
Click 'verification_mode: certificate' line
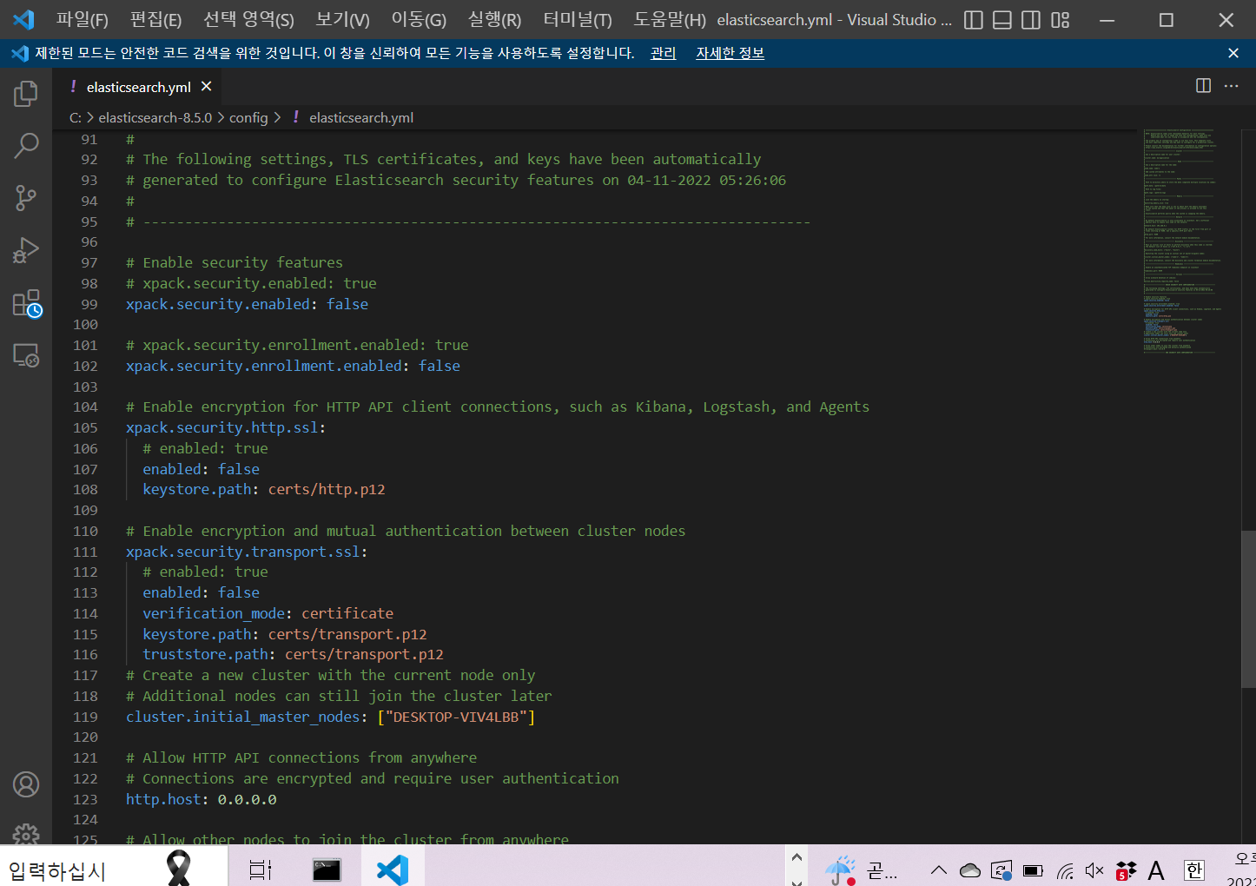[268, 613]
